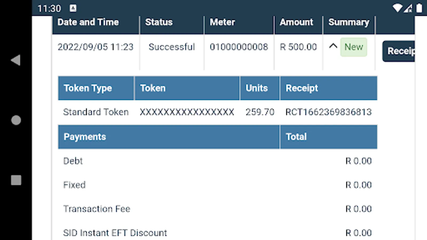Image resolution: width=427 pixels, height=240 pixels.
Task: Click the Summary column header
Action: click(349, 22)
